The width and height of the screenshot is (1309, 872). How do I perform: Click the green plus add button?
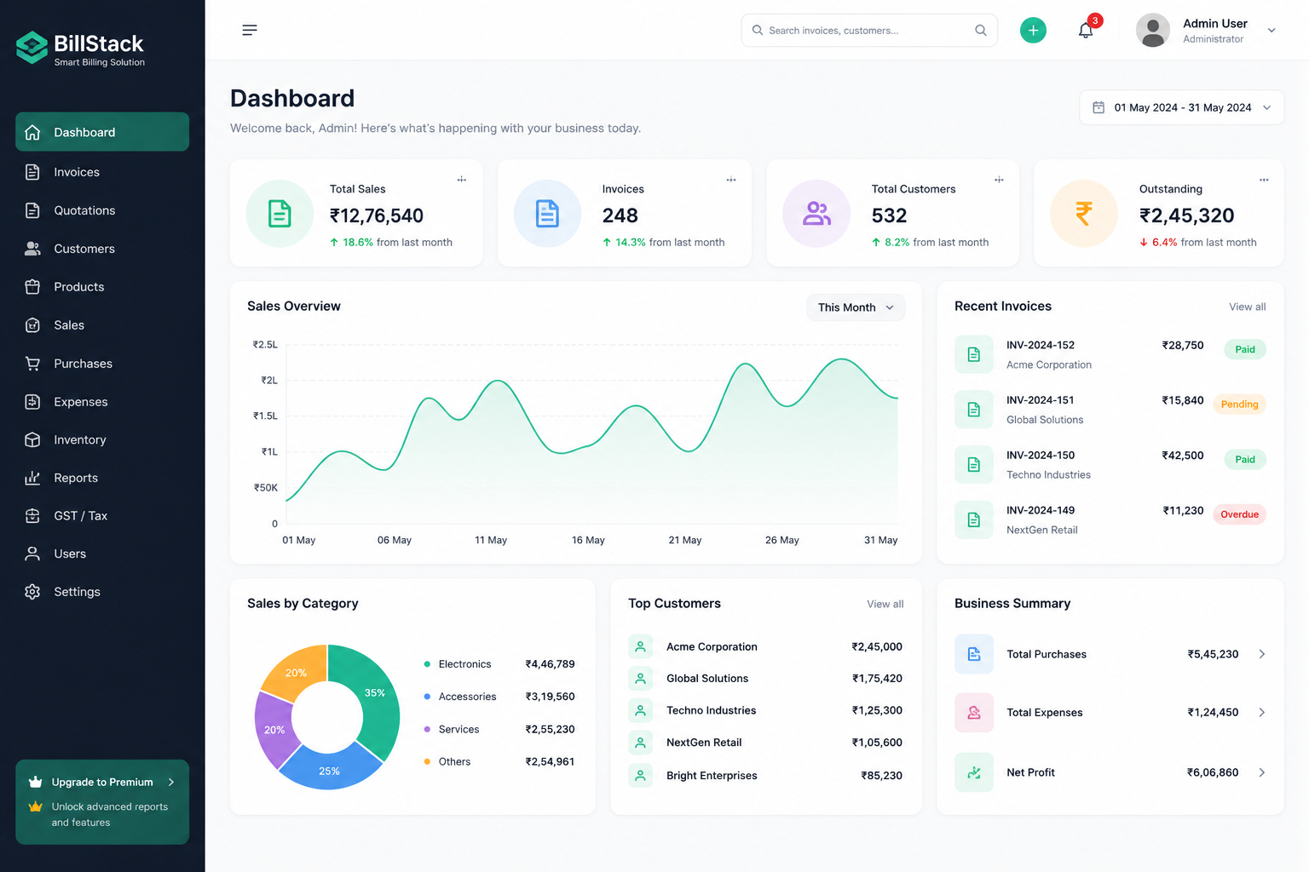(x=1033, y=31)
